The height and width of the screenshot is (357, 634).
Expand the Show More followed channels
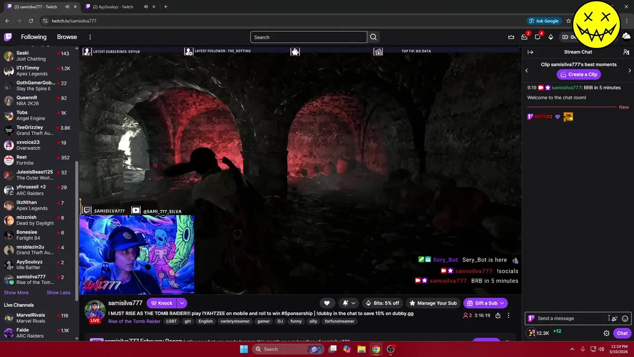(x=16, y=293)
